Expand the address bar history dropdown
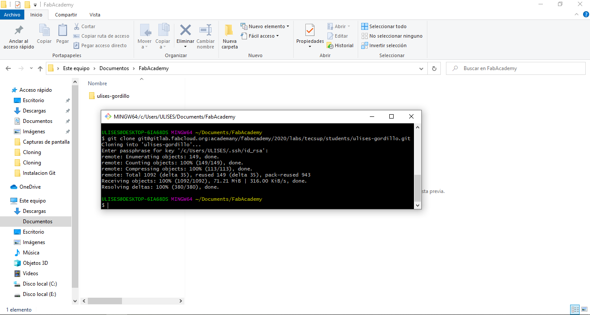590x315 pixels. pyautogui.click(x=422, y=68)
